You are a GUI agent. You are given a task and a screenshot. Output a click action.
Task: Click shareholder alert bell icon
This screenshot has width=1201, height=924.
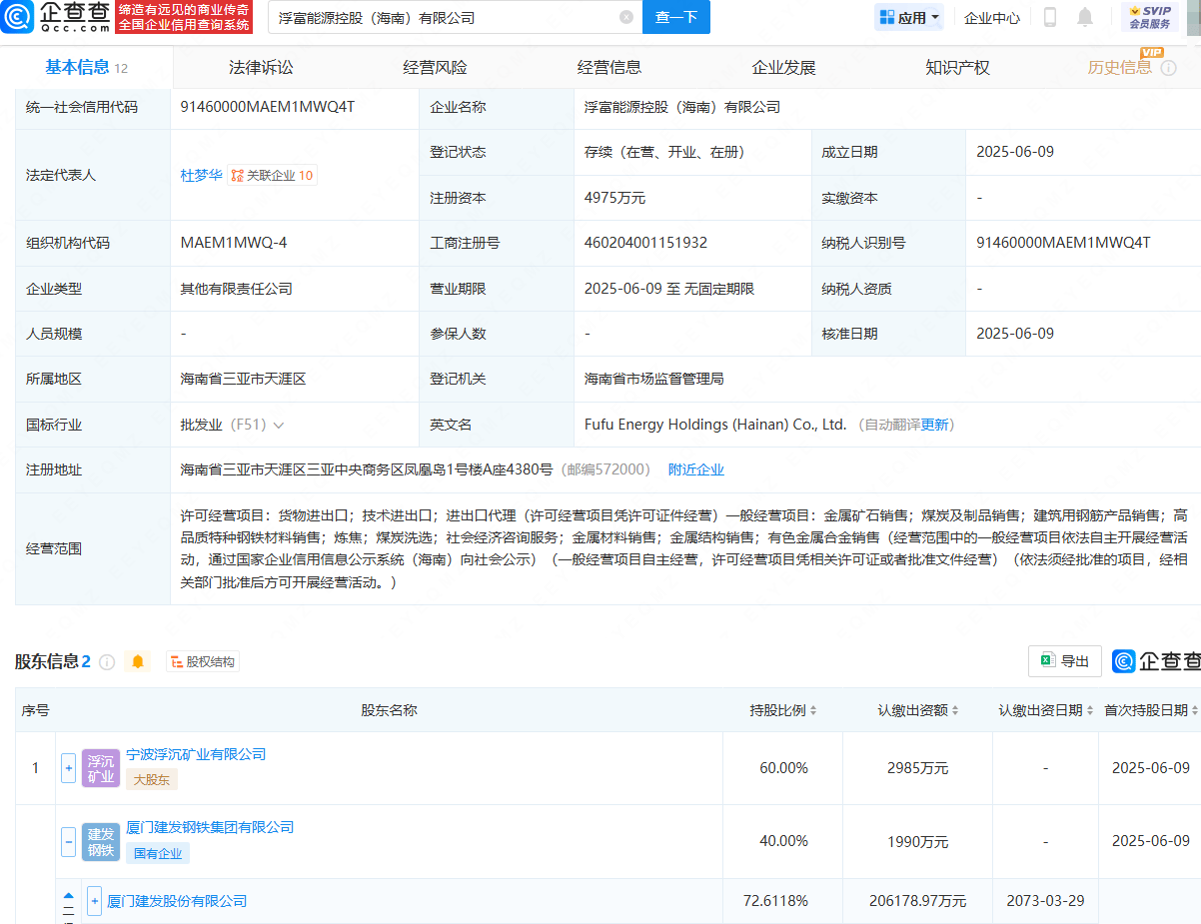click(138, 661)
